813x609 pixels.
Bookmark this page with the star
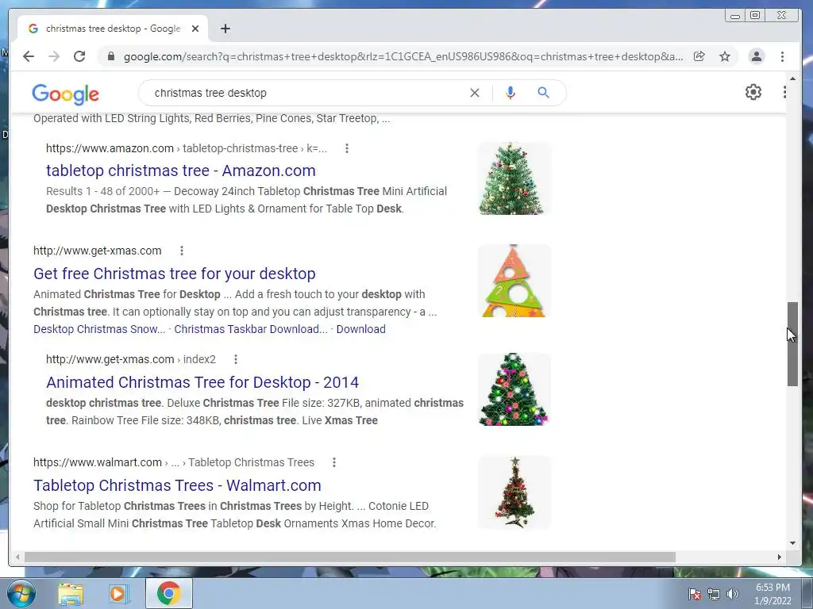725,56
